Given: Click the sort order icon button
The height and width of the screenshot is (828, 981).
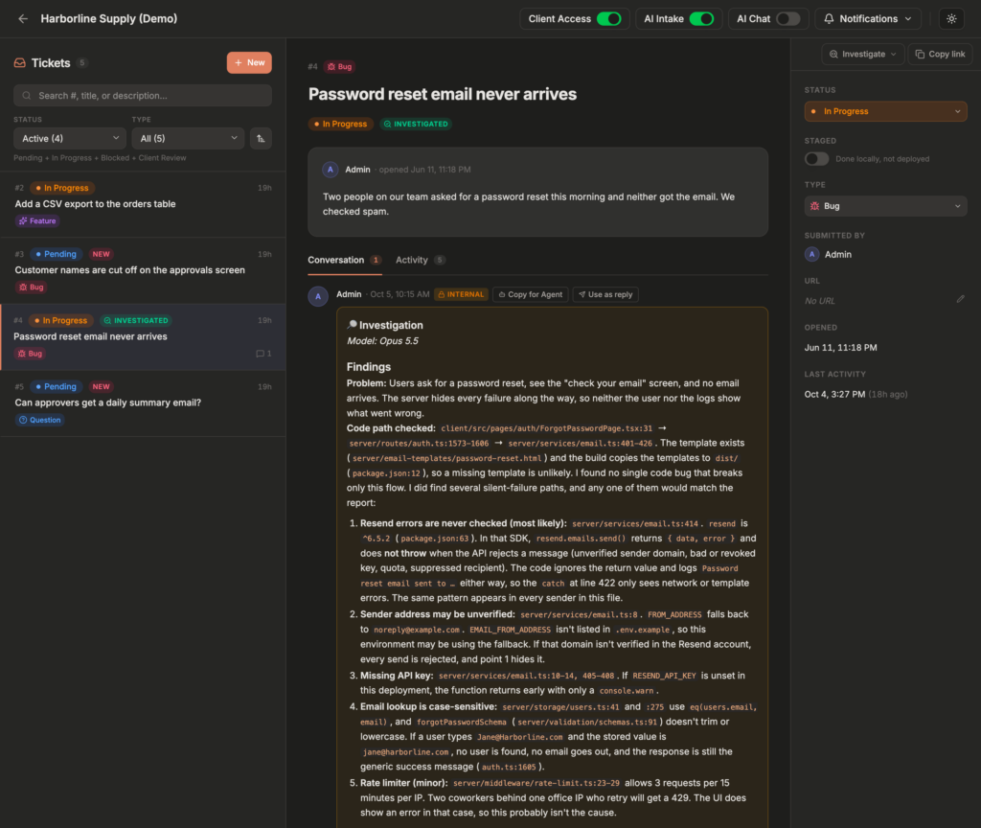Looking at the screenshot, I should pyautogui.click(x=261, y=138).
